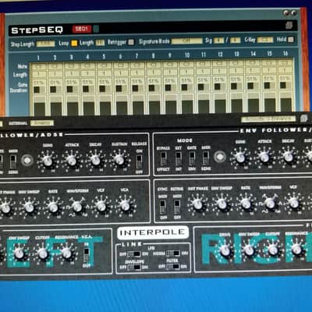Select the SEQ1 tab in StepSEQ
The height and width of the screenshot is (312, 312).
[x=82, y=29]
